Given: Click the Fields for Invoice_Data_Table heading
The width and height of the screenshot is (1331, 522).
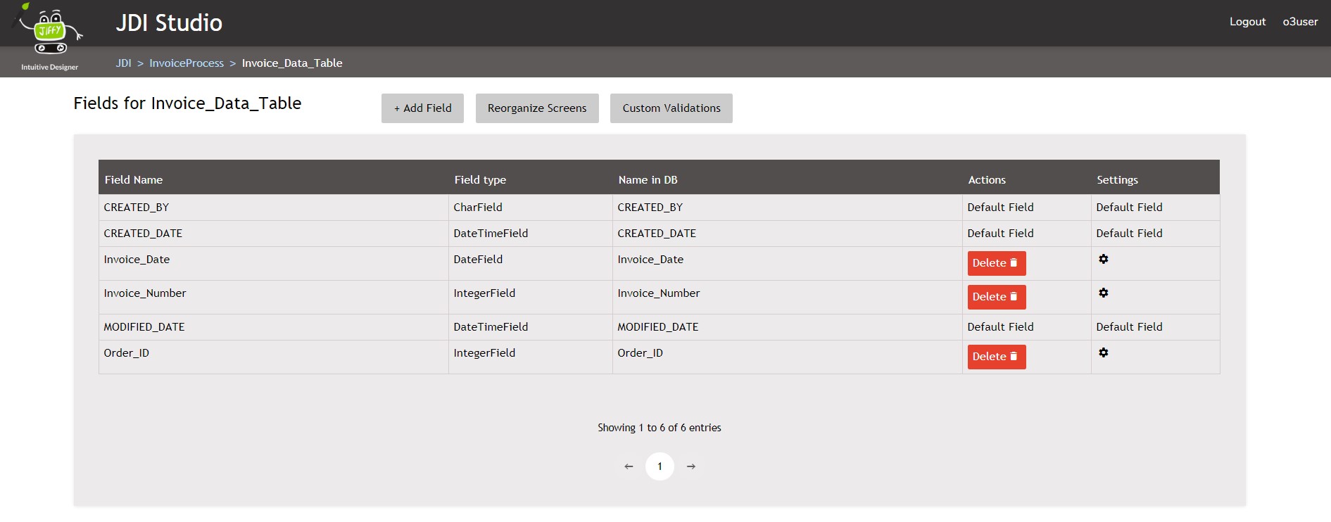Looking at the screenshot, I should (x=187, y=103).
